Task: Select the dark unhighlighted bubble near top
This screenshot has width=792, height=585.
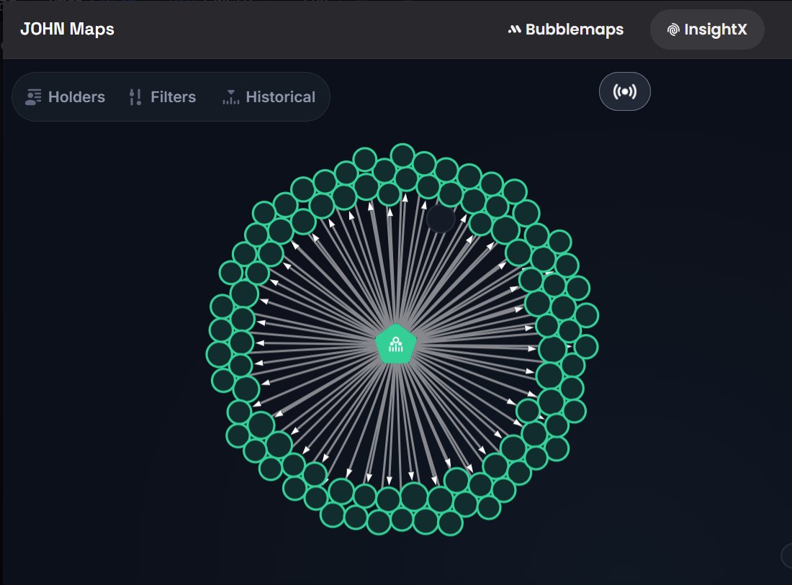Action: pos(441,219)
